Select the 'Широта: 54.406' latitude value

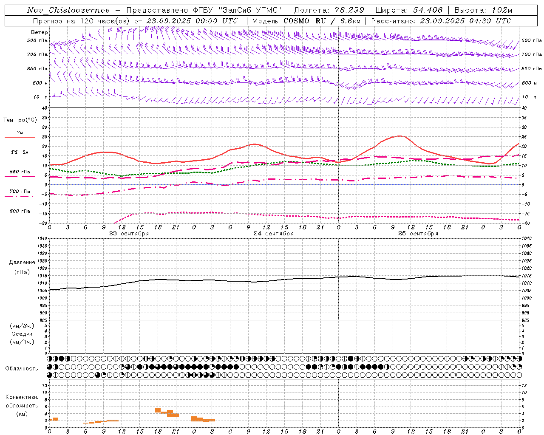(409, 10)
